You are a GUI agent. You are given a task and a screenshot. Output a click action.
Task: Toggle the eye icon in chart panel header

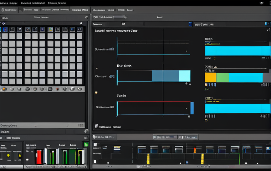tap(123, 24)
